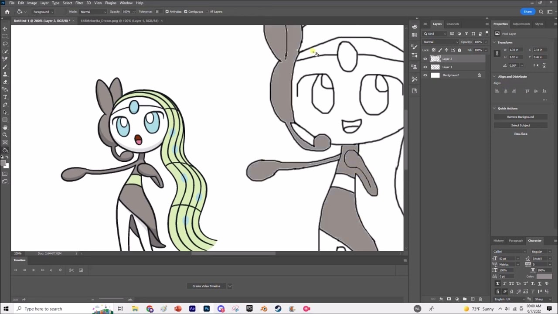Viewport: 558px width, 314px height.
Task: Click the Home icon in options bar
Action: (x=7, y=12)
